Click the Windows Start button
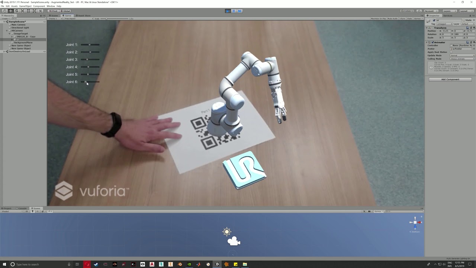476x268 pixels. tap(4, 264)
